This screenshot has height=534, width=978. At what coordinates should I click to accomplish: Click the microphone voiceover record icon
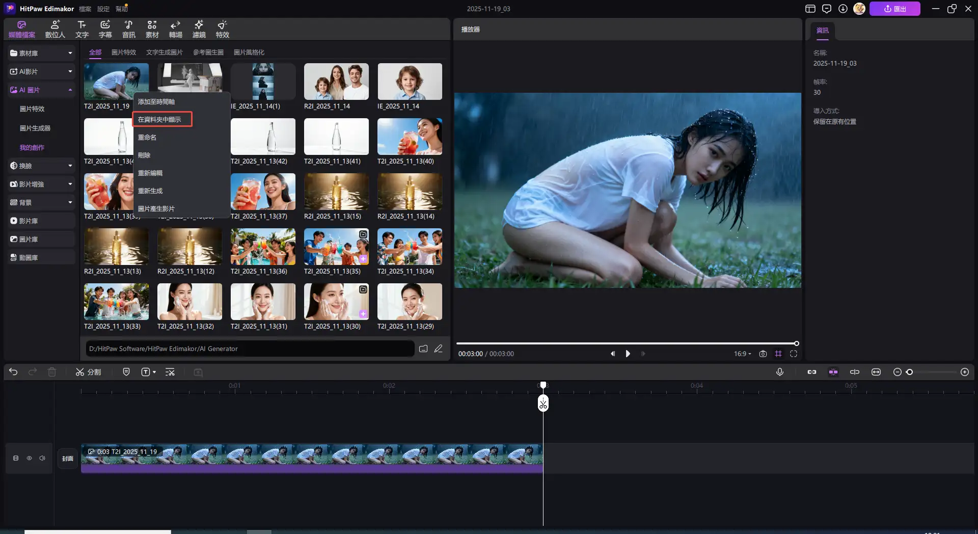[x=779, y=372]
